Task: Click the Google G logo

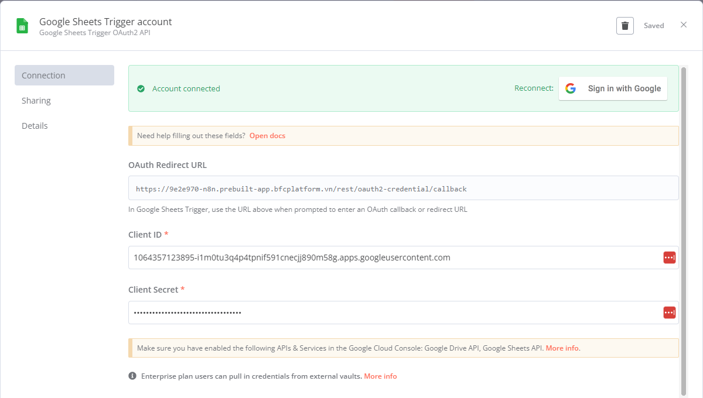Action: coord(571,88)
